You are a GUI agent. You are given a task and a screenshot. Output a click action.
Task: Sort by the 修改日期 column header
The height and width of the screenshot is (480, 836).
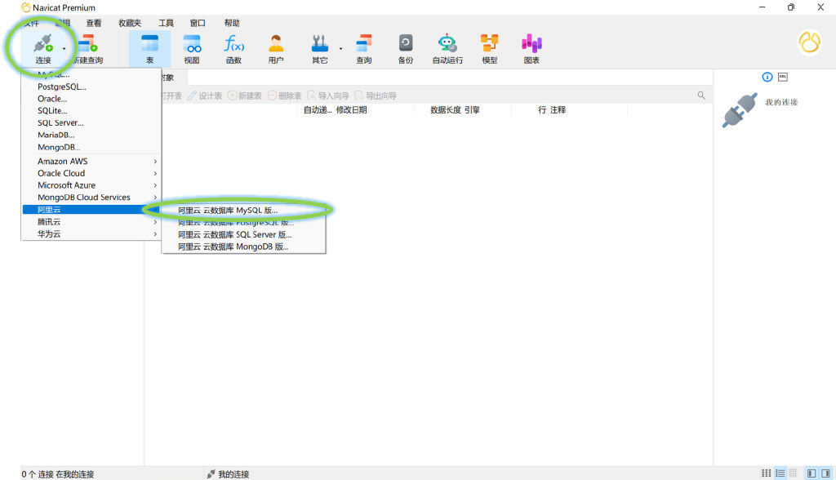pos(351,110)
